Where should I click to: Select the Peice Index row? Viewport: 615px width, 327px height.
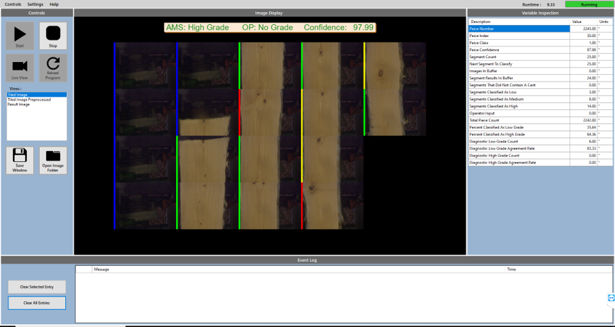[540, 36]
